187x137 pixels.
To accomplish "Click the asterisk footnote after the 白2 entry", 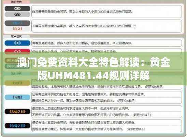I will point(135,26).
